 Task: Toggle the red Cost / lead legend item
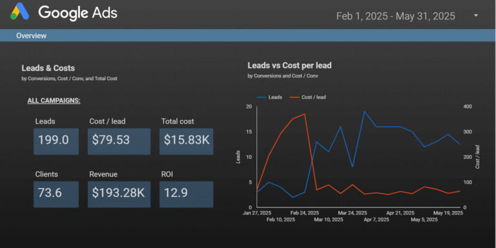tap(307, 97)
